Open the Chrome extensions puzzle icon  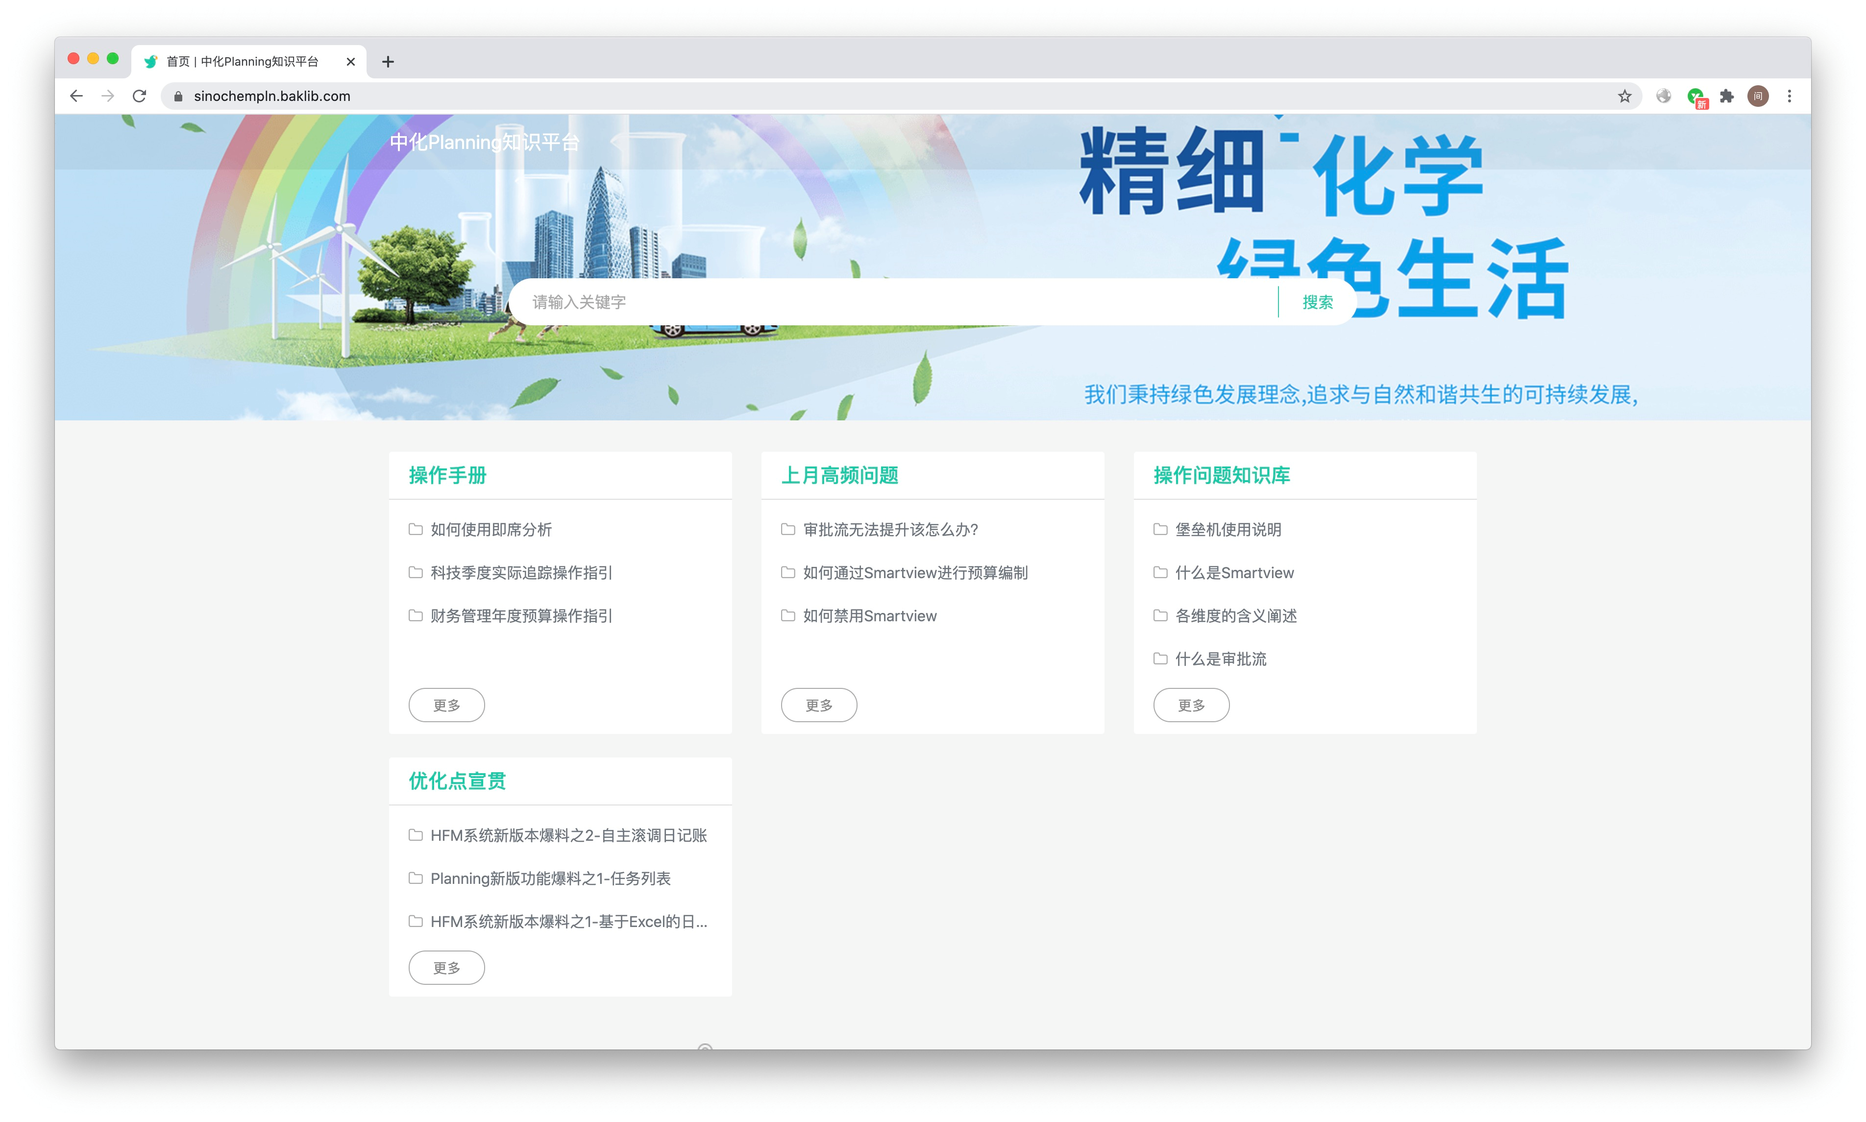click(1726, 96)
